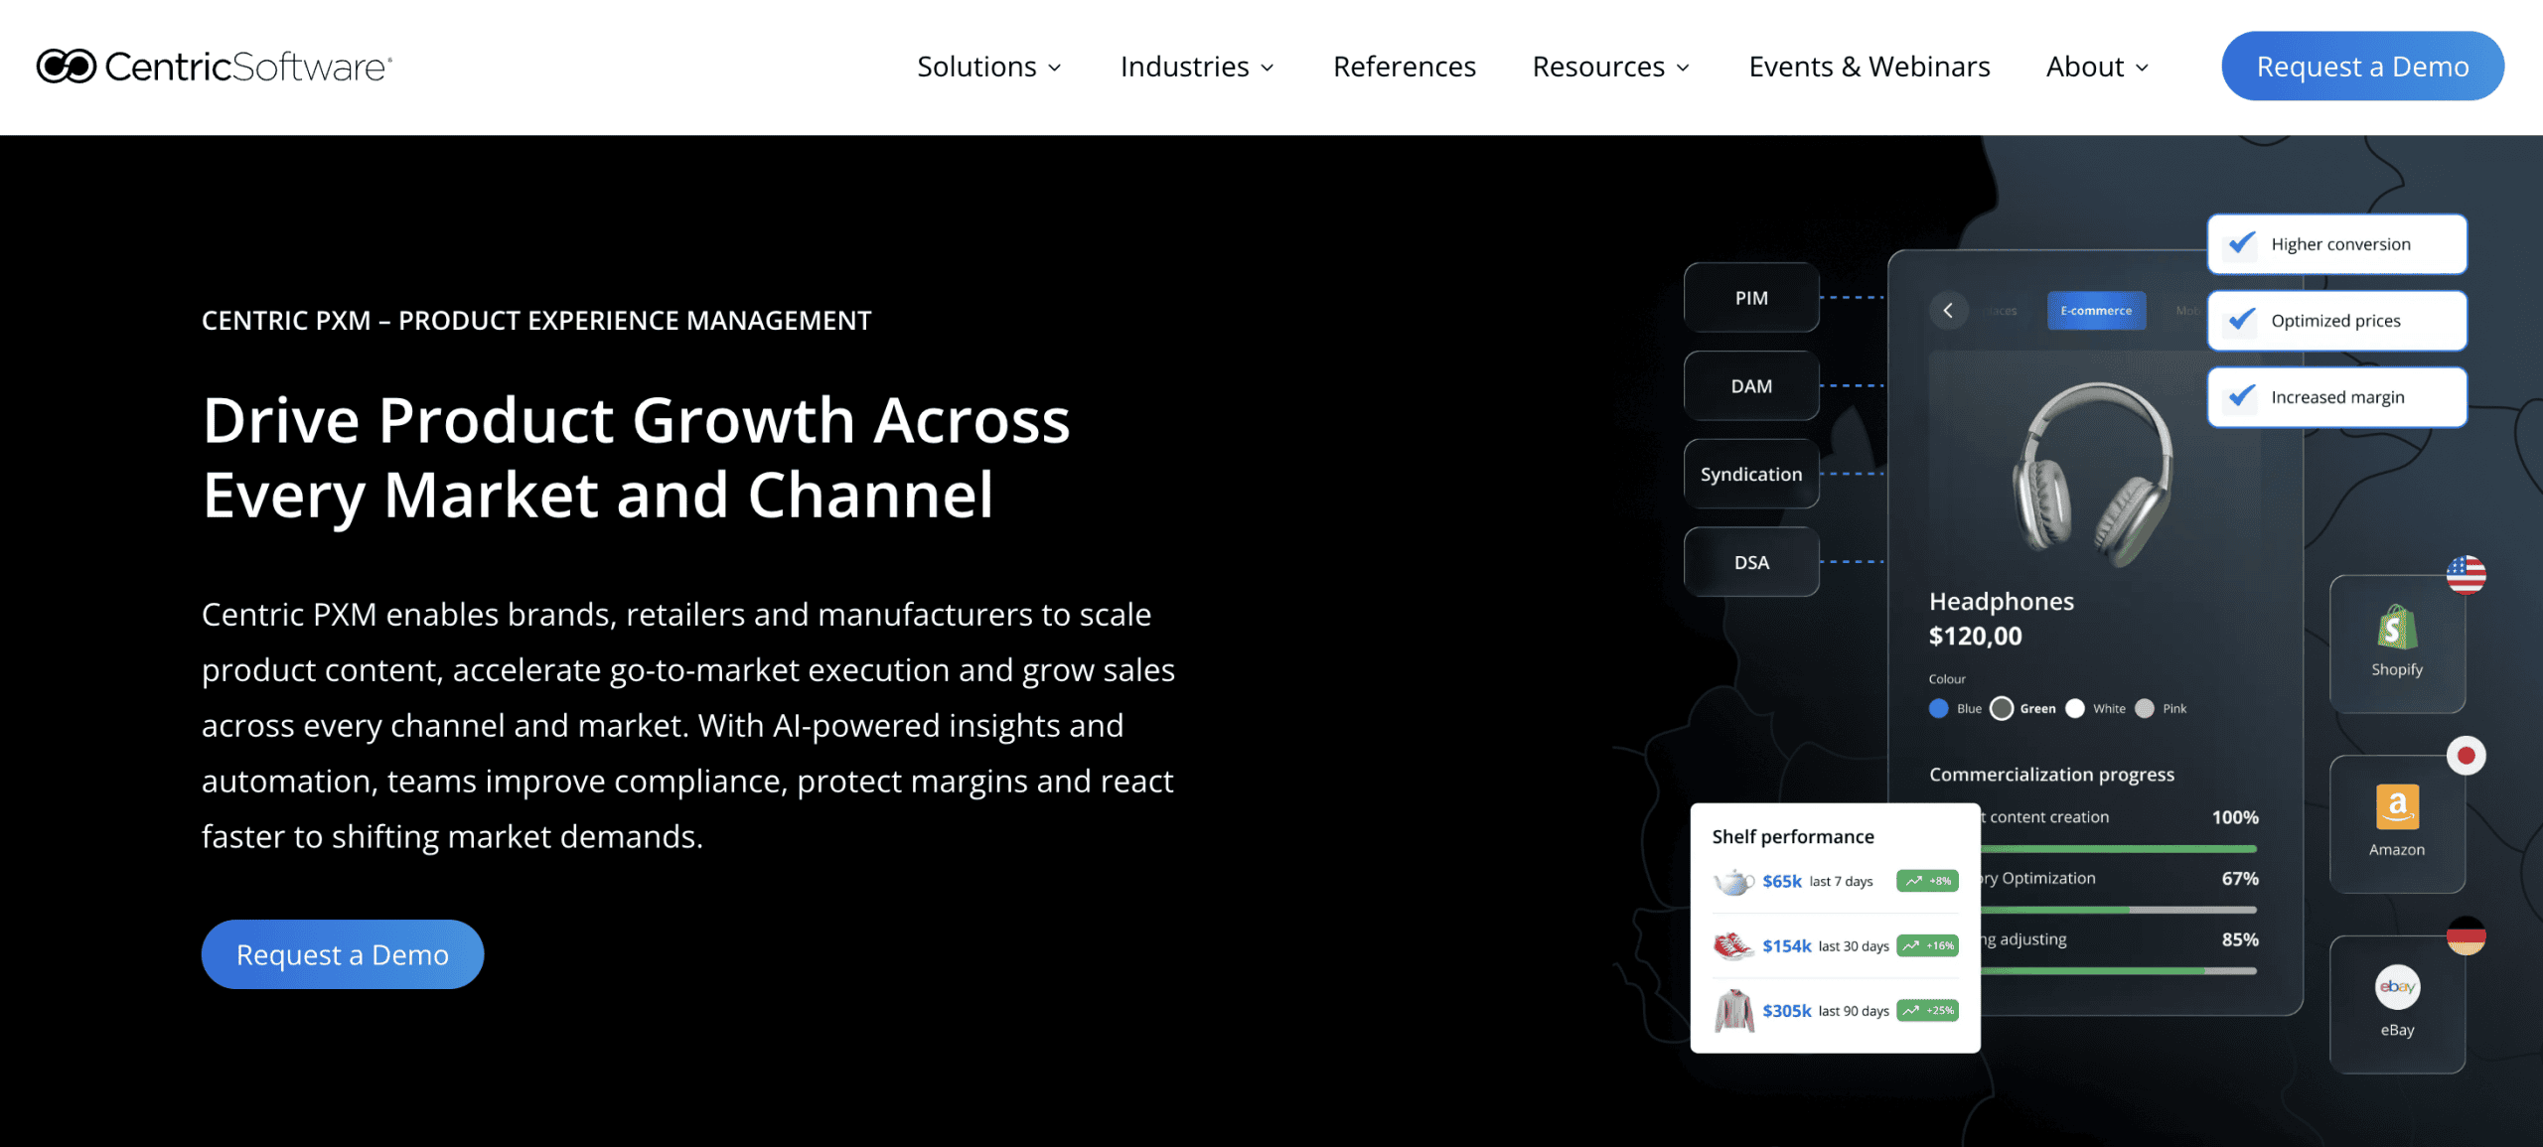2543x1147 pixels.
Task: Toggle the Optimized prices checkmark
Action: pos(2242,320)
